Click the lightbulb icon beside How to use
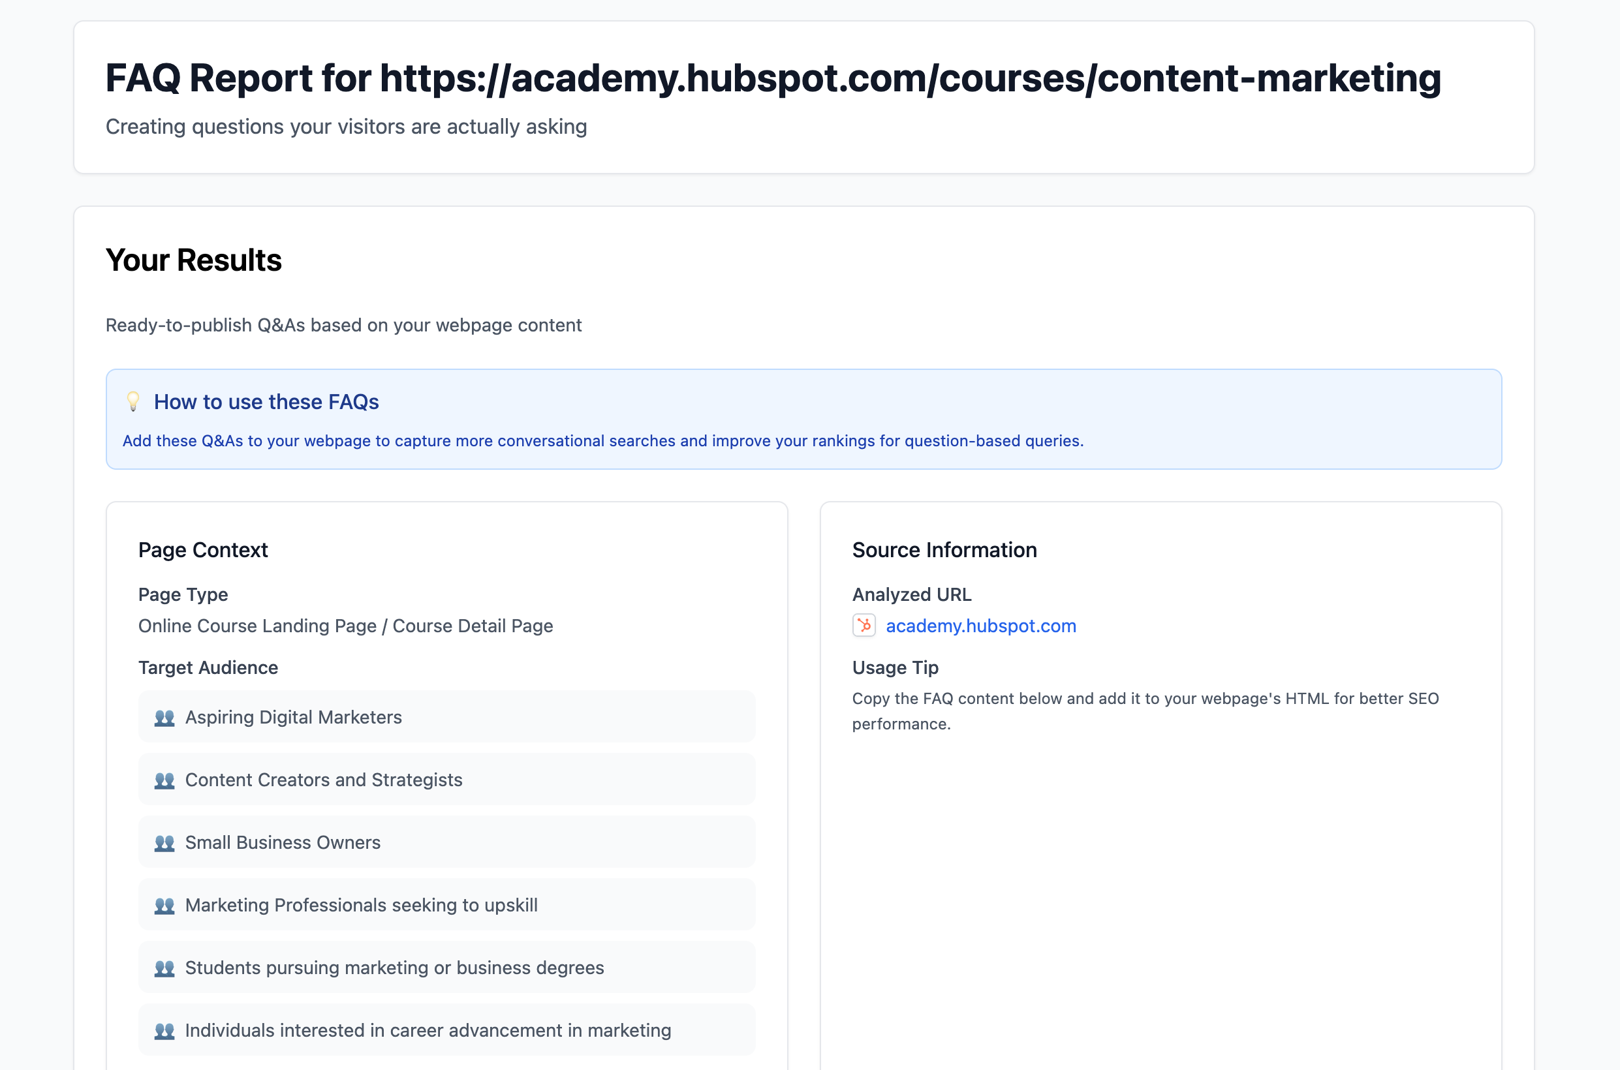 coord(133,401)
